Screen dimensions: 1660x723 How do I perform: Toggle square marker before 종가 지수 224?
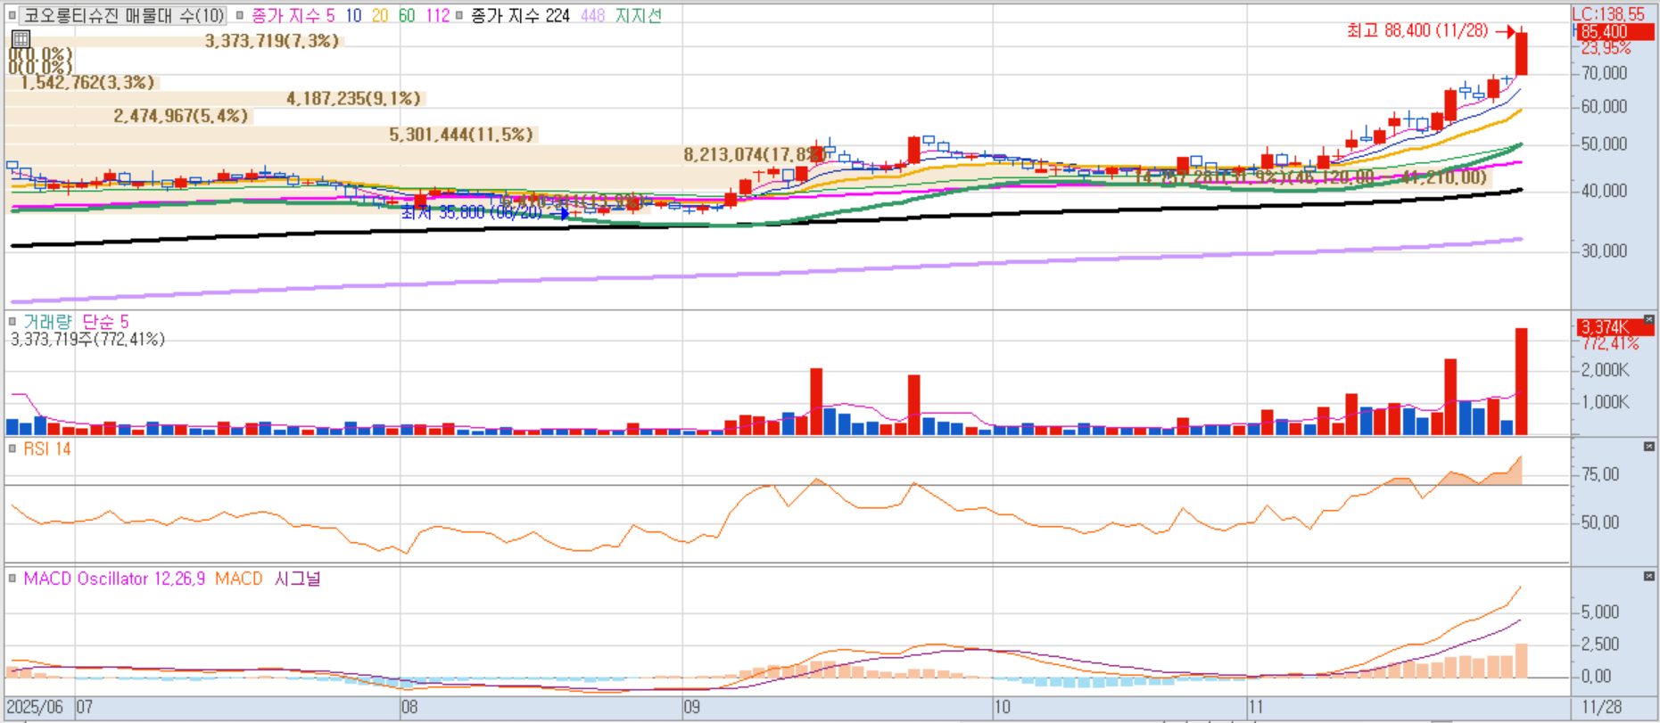coord(459,15)
